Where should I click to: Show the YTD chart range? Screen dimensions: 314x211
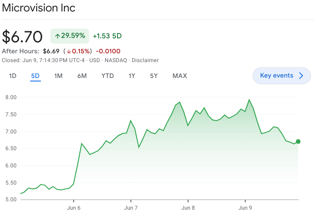107,76
